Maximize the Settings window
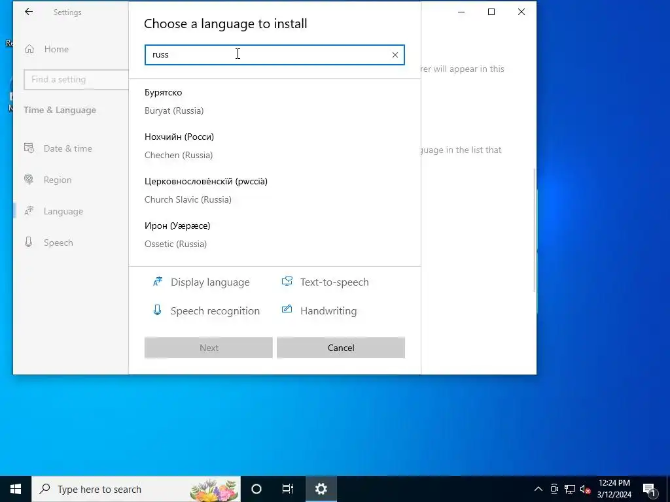The width and height of the screenshot is (670, 502). pos(491,12)
